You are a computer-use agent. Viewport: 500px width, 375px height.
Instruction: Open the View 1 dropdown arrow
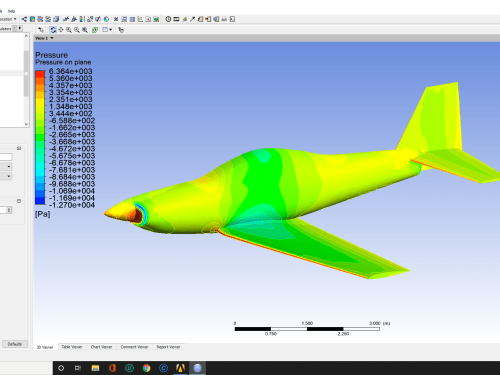51,38
